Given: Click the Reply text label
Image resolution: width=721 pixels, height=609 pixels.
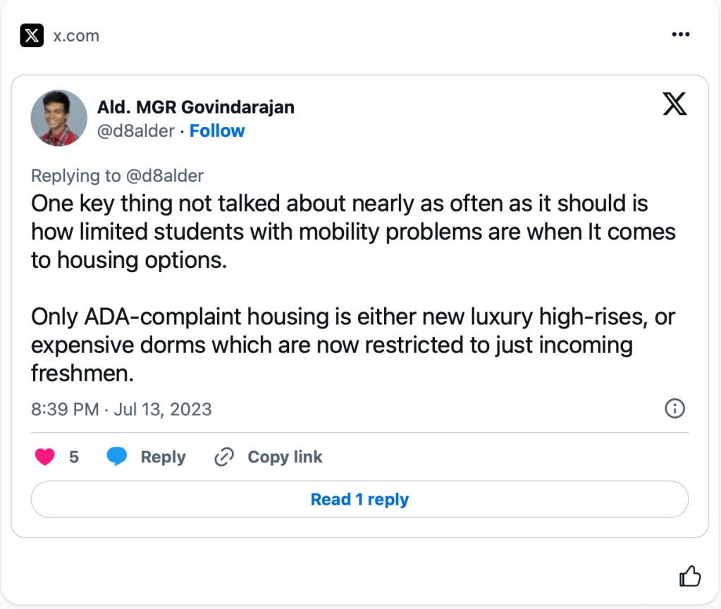Looking at the screenshot, I should 163,457.
